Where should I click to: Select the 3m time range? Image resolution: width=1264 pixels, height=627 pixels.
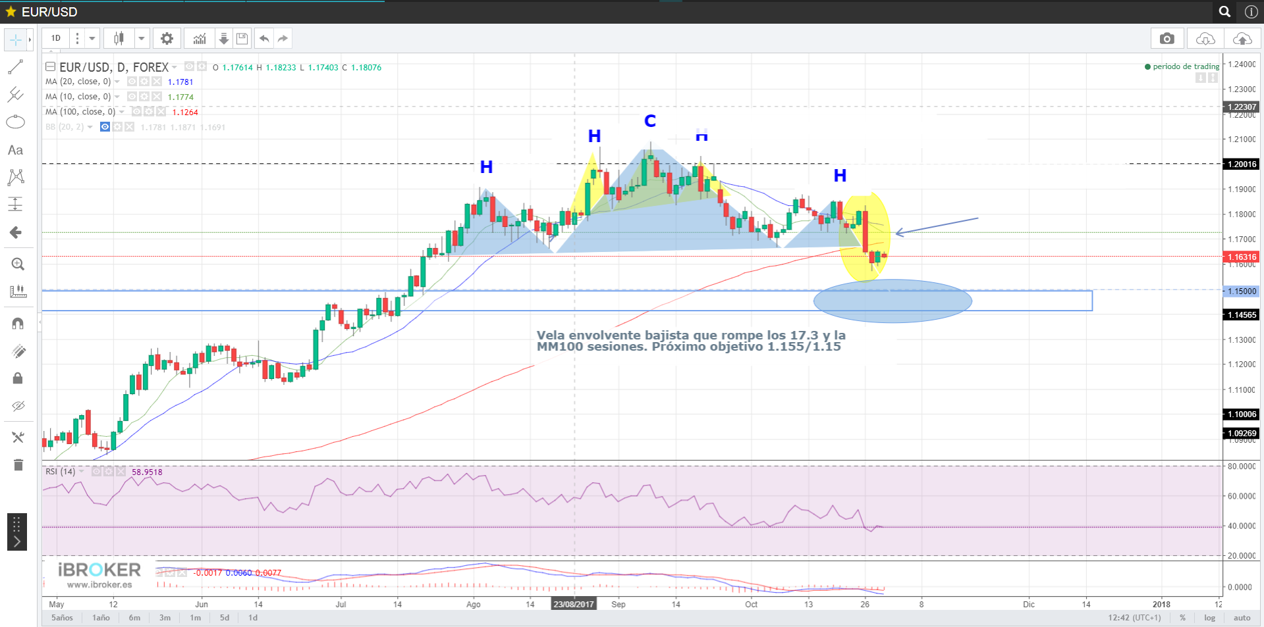coord(165,618)
